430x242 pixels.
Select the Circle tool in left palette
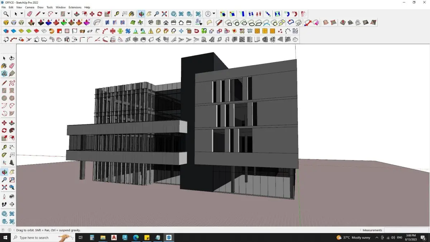(x=4, y=98)
